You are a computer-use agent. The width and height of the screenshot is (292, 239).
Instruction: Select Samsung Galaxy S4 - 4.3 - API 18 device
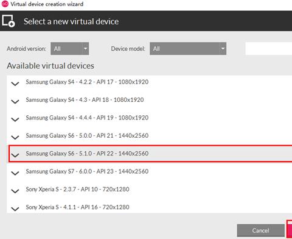click(85, 100)
